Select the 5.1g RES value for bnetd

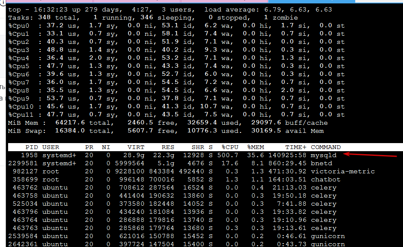pos(166,163)
